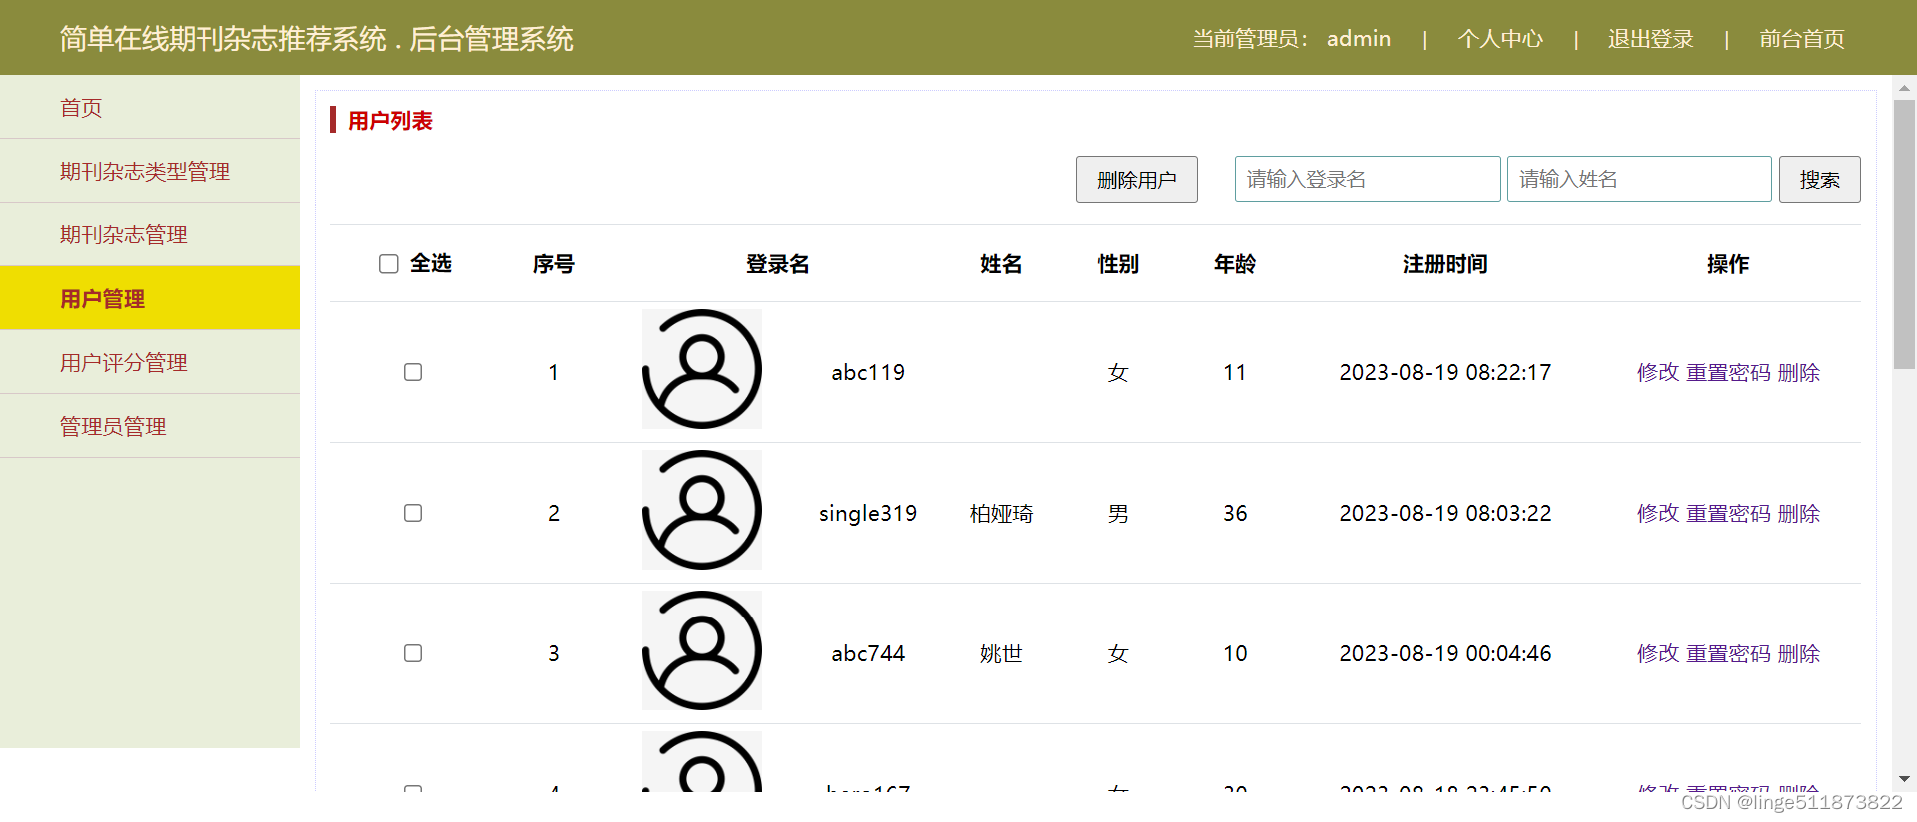Click the timestamp 2023-08-19 00:04:46
1917x822 pixels.
(x=1445, y=653)
